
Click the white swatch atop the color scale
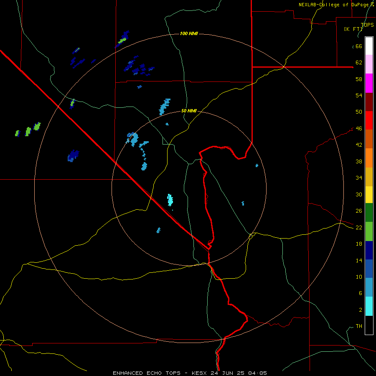(x=369, y=46)
